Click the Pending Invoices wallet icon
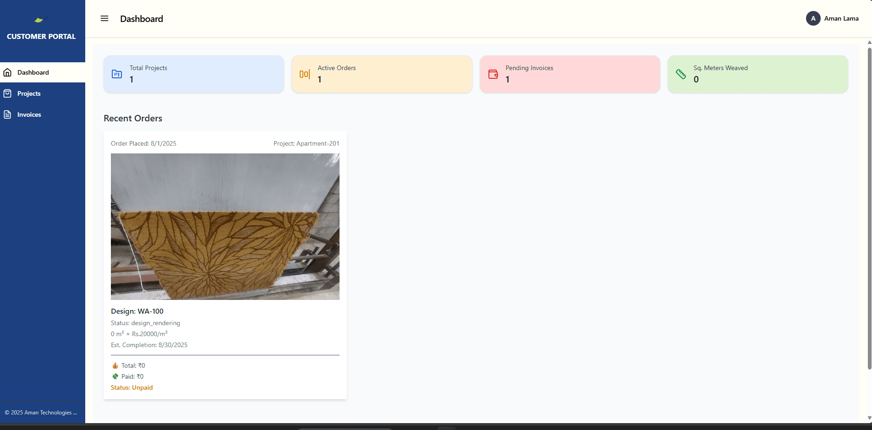Image resolution: width=872 pixels, height=430 pixels. 493,74
